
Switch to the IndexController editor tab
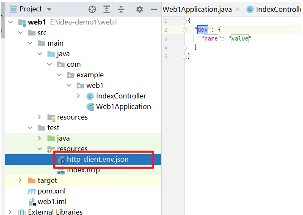click(277, 9)
